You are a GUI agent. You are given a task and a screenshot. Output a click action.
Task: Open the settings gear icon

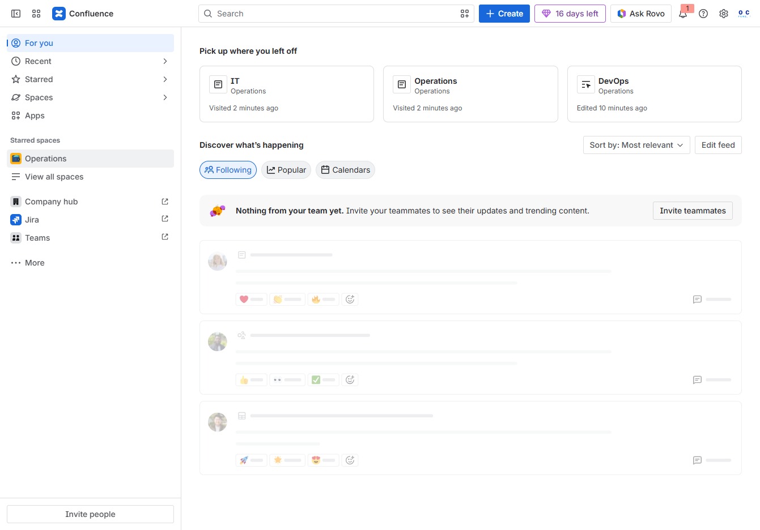pyautogui.click(x=724, y=14)
